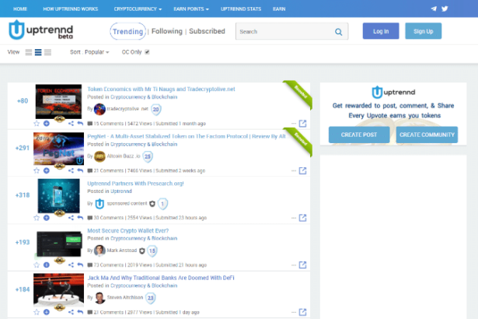Image resolution: width=478 pixels, height=319 pixels.
Task: Favorite the Token Economics post with star
Action: tap(37, 124)
